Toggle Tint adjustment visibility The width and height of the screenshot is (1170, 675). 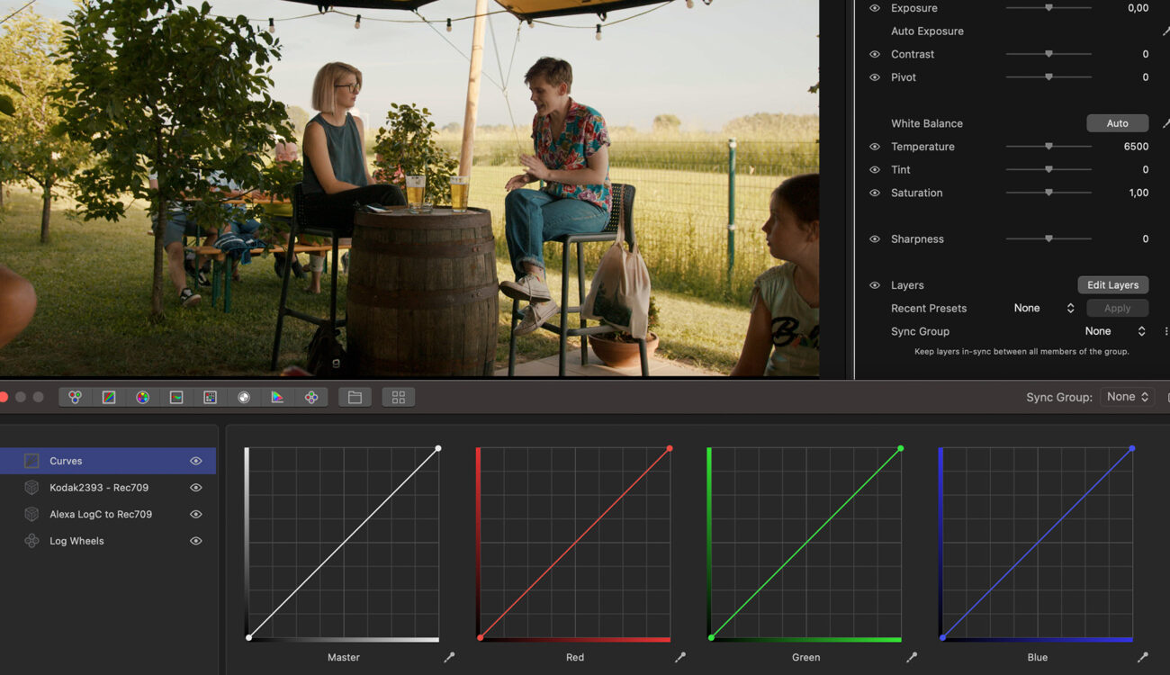point(875,169)
